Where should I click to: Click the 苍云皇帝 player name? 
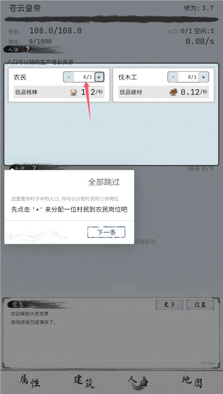[x=25, y=8]
